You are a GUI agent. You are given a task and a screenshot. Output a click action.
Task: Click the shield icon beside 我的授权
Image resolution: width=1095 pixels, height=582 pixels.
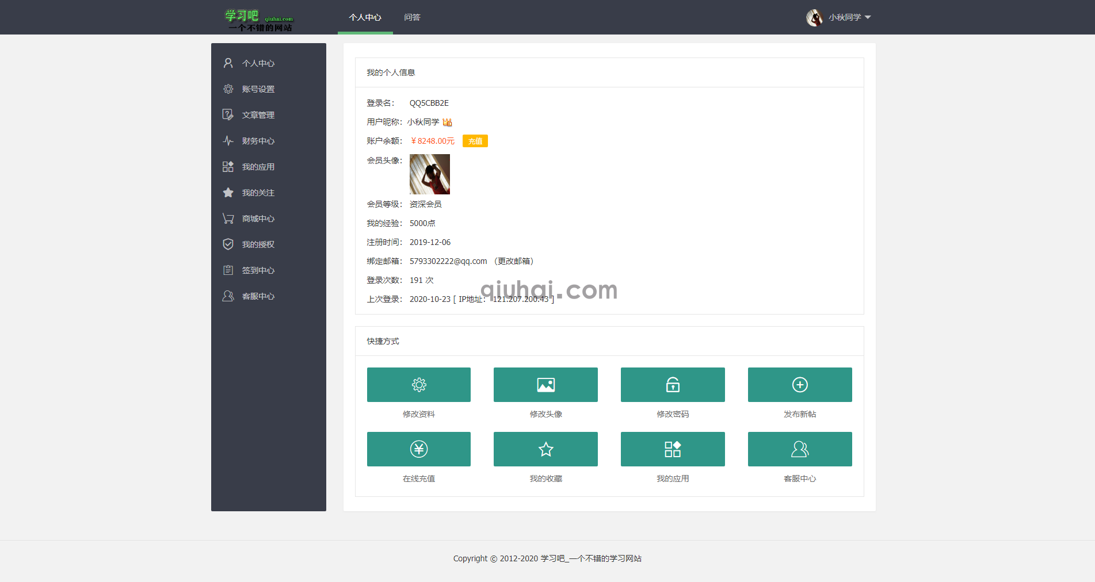[x=228, y=244]
